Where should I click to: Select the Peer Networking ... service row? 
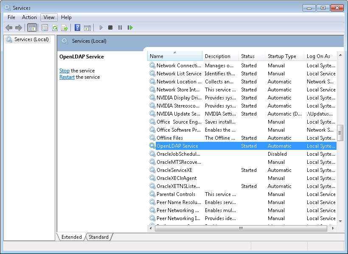tap(242, 210)
